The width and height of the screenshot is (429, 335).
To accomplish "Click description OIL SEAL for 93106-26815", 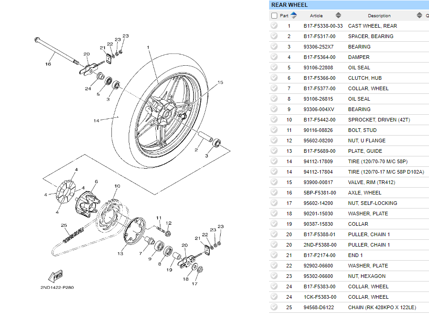I will [359, 99].
